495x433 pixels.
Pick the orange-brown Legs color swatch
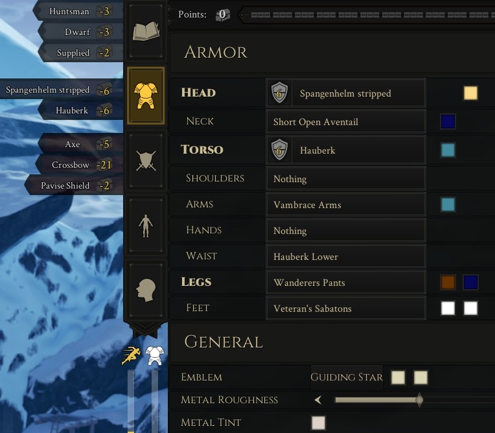click(448, 283)
